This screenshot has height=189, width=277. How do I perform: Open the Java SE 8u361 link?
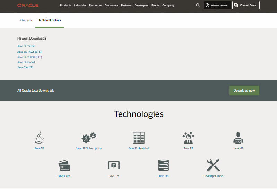[26, 62]
